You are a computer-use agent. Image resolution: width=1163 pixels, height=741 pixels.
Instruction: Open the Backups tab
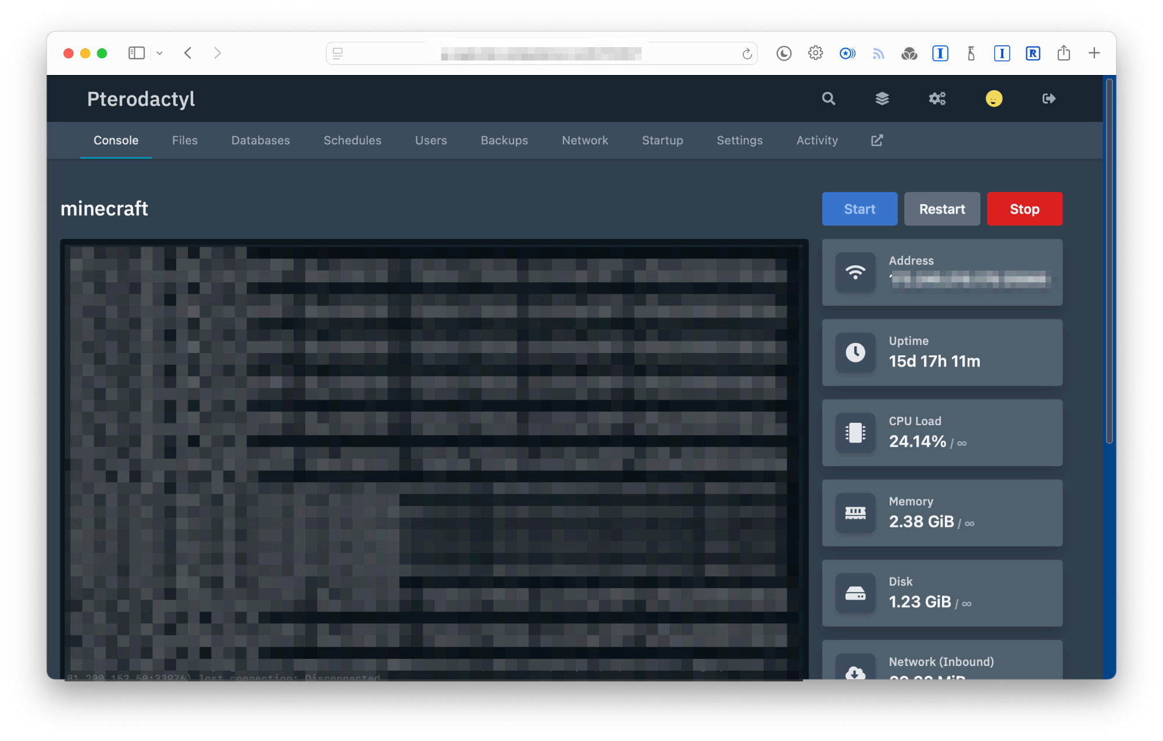504,140
